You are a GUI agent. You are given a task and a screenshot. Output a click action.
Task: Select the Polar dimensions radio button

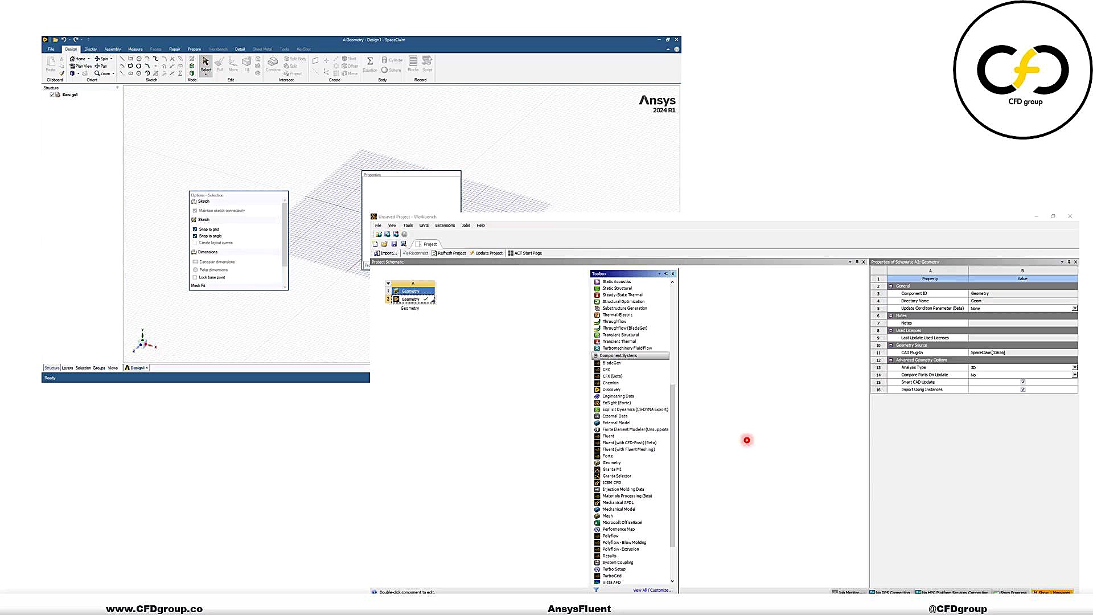click(x=195, y=270)
